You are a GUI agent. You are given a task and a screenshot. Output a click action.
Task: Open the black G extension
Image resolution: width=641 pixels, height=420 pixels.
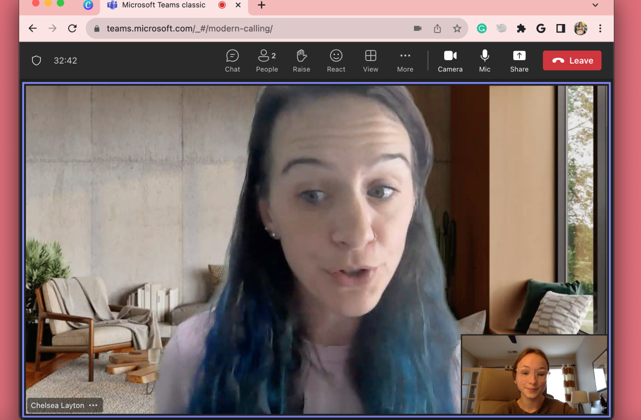[x=541, y=29]
